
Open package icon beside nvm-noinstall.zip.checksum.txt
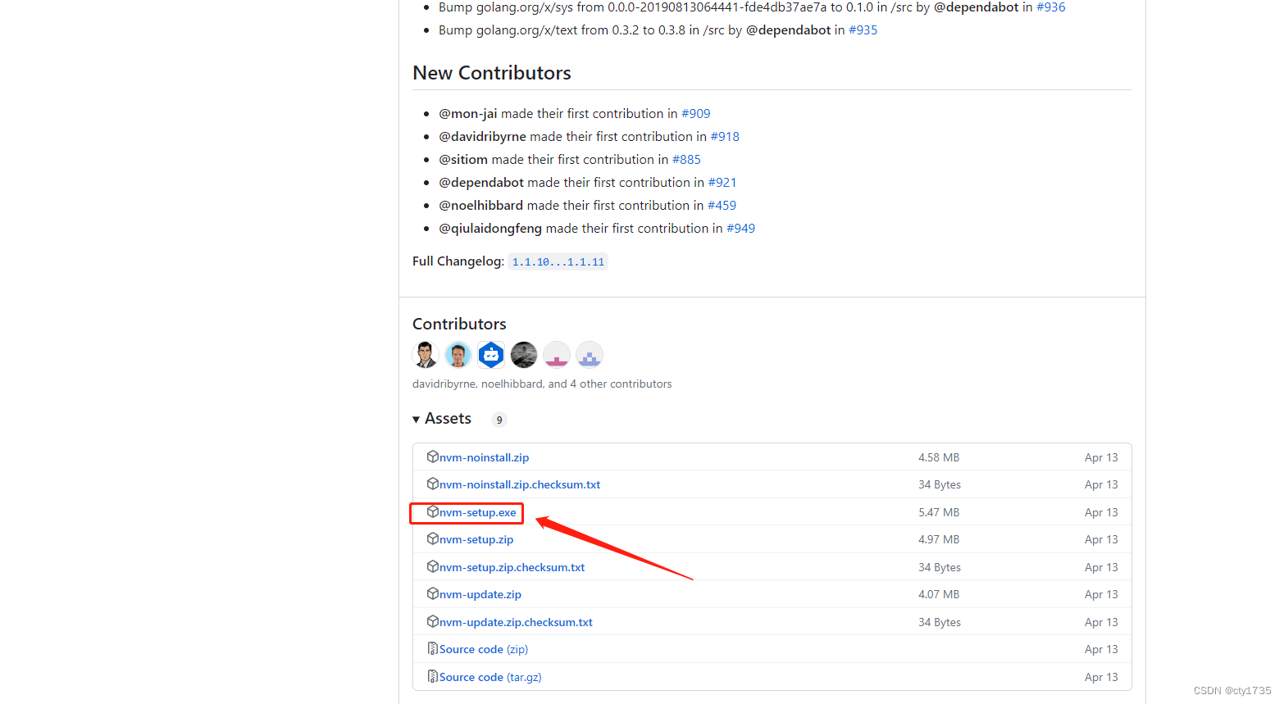click(433, 484)
